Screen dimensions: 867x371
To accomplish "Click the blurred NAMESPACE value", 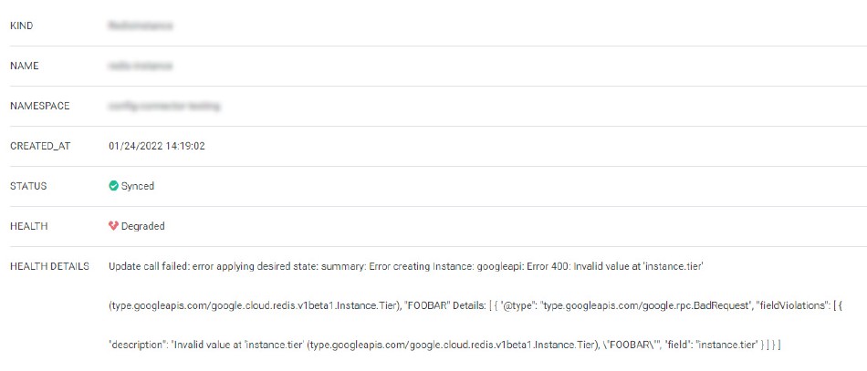I will 164,106.
